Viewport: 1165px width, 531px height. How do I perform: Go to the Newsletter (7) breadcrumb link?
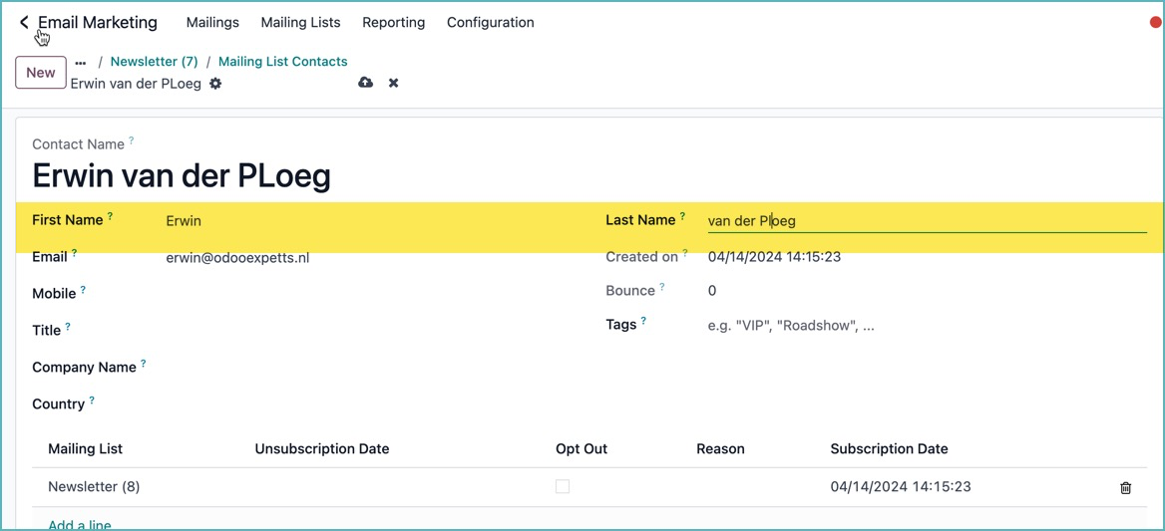pyautogui.click(x=154, y=62)
